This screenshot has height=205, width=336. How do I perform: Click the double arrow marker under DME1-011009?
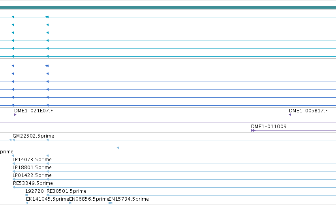(x=253, y=130)
